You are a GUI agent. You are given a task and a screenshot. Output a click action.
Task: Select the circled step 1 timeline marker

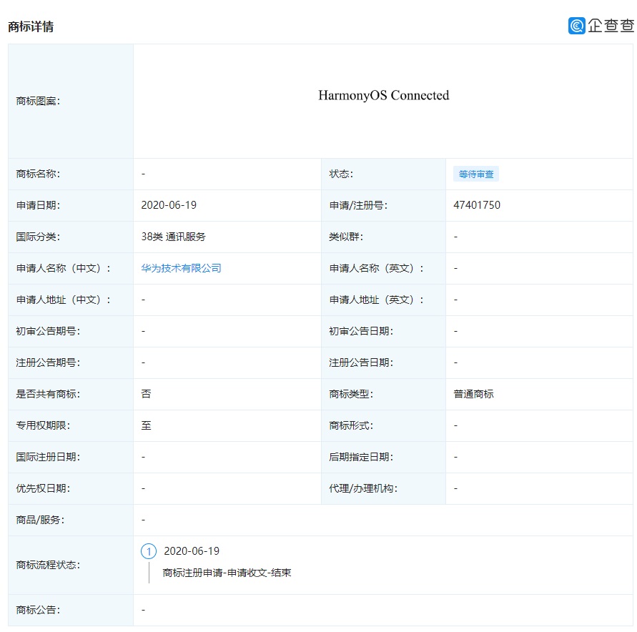point(149,551)
